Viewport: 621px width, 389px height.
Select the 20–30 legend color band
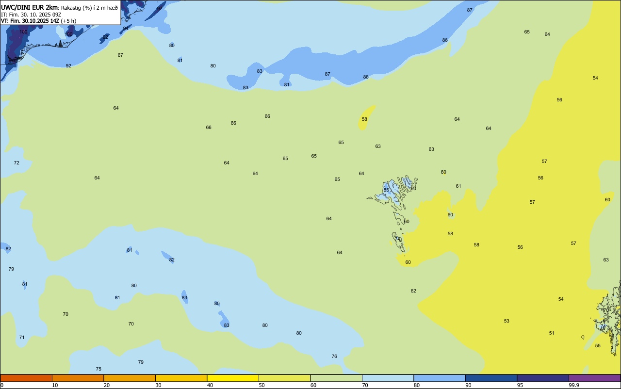(130, 378)
